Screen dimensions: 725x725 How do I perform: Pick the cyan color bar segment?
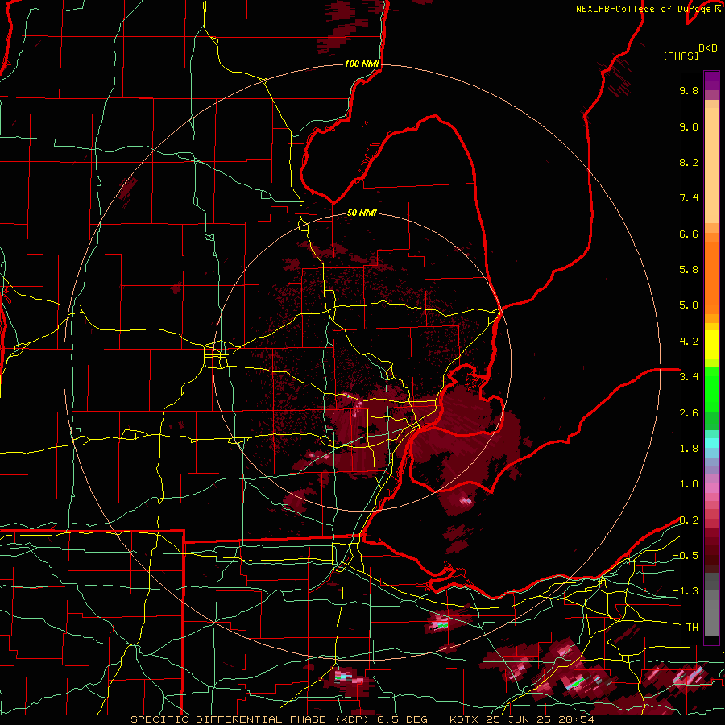click(711, 443)
